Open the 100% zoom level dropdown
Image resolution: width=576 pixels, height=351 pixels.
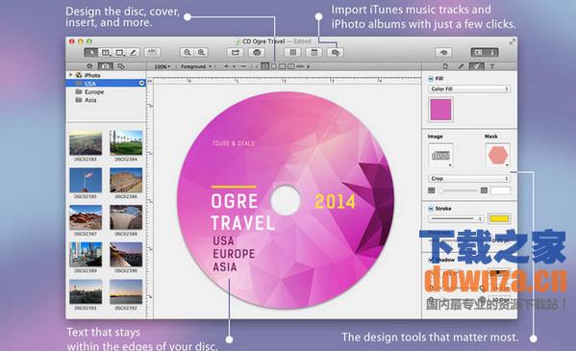pos(162,66)
